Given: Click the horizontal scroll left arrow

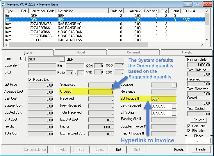Looking at the screenshot, I should point(6,44).
